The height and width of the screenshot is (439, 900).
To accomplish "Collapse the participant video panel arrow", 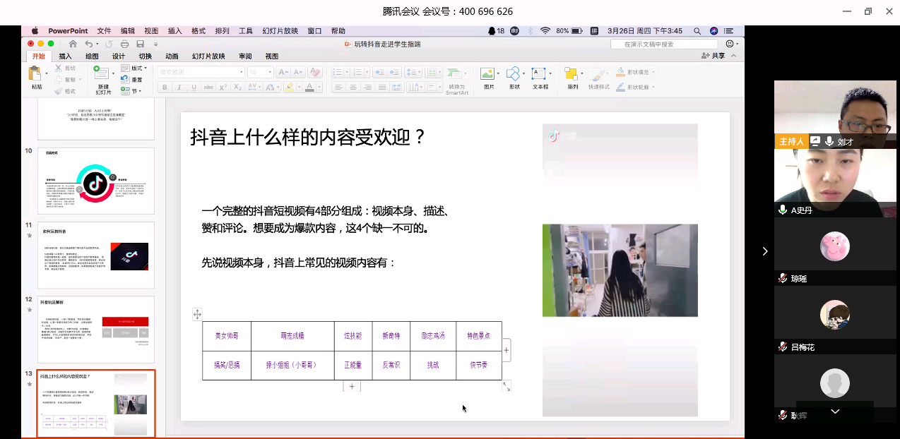I will click(764, 251).
